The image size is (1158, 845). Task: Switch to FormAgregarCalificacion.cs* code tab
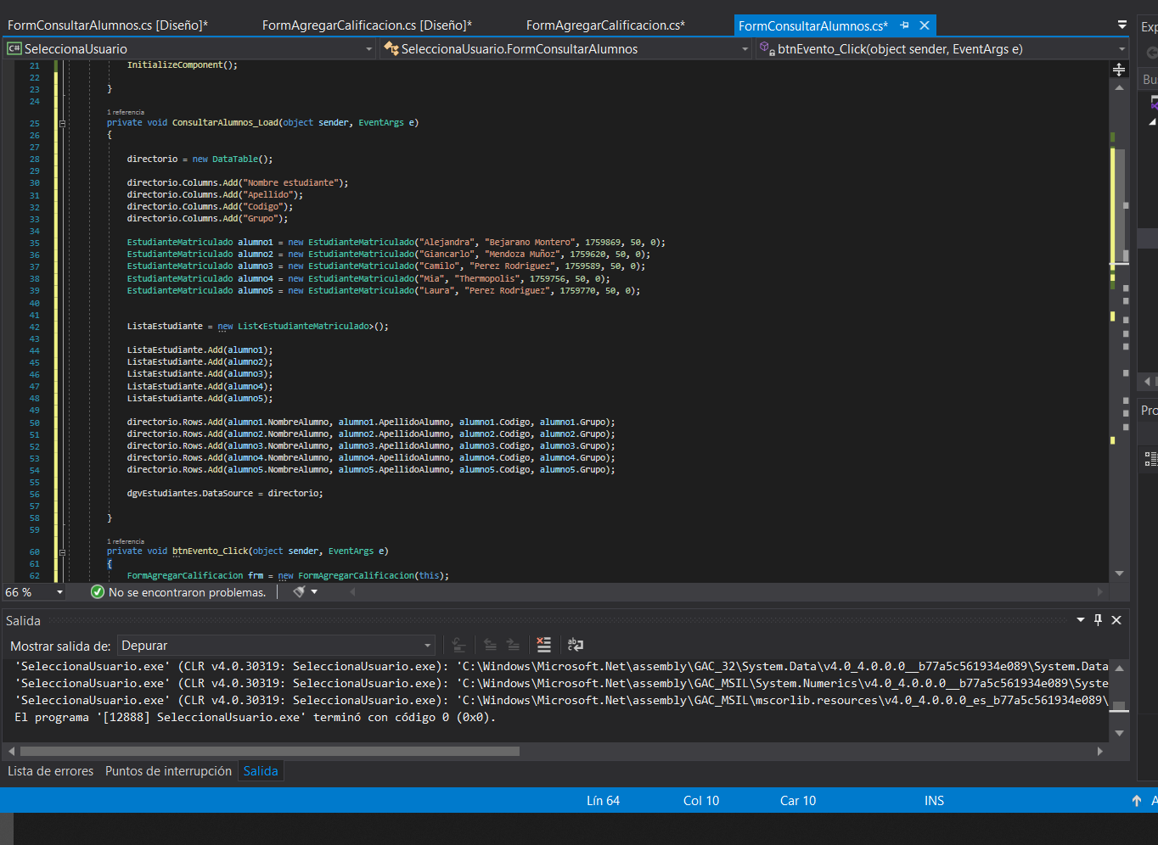click(x=605, y=25)
